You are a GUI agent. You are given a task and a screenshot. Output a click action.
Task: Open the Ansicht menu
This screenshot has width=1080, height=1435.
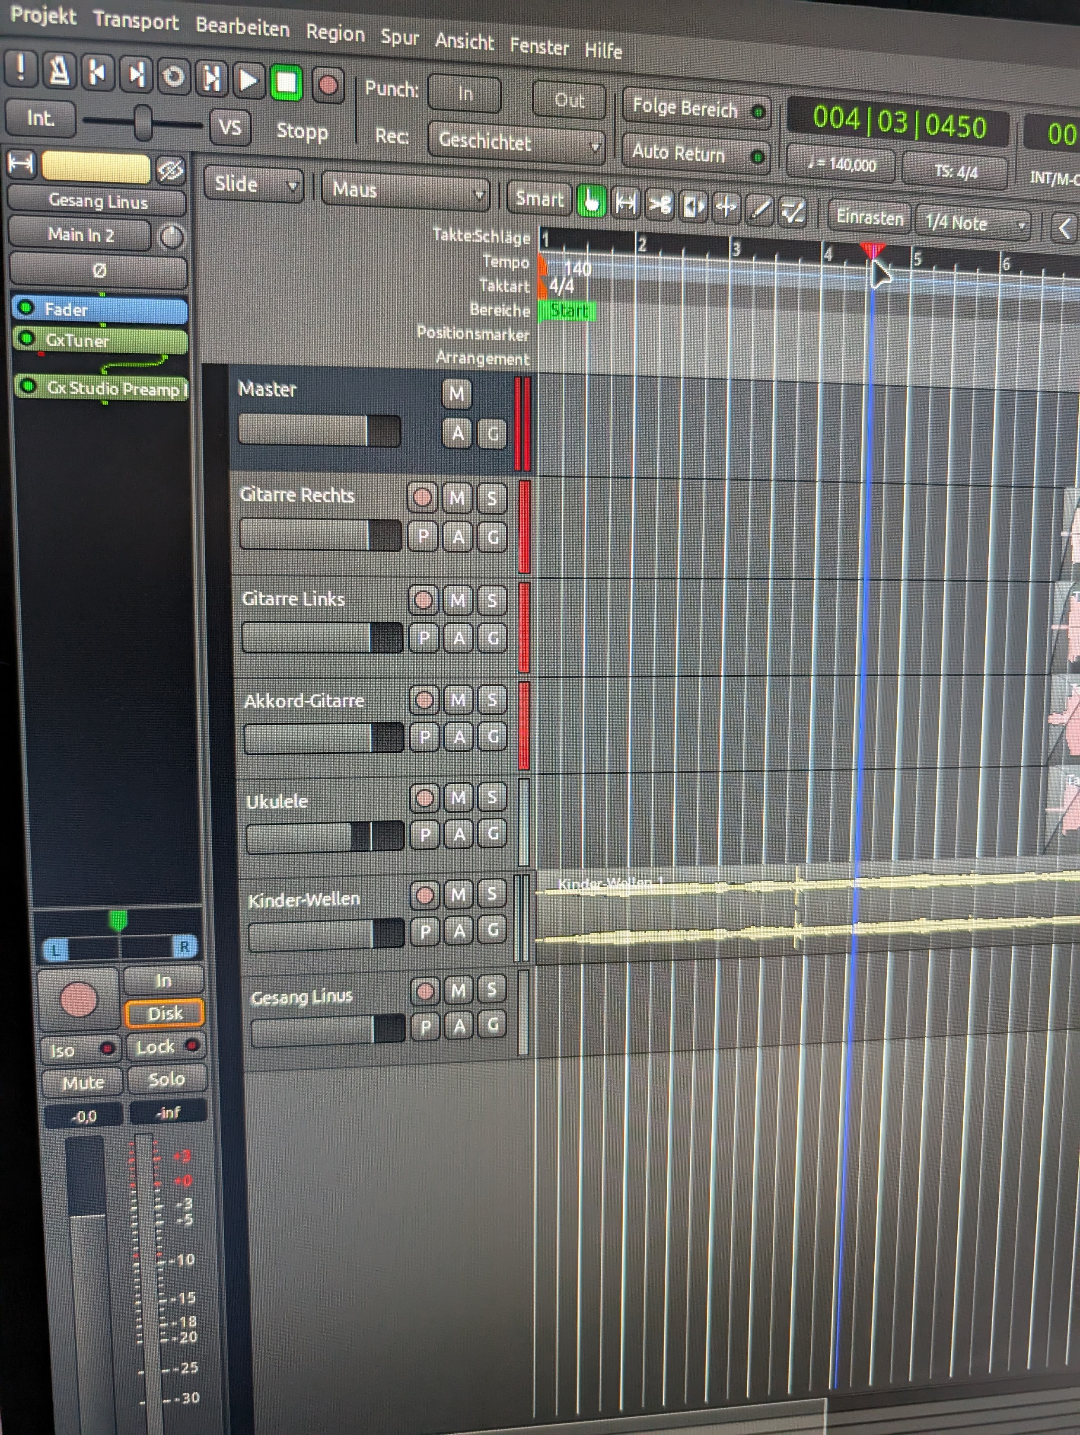click(x=465, y=42)
